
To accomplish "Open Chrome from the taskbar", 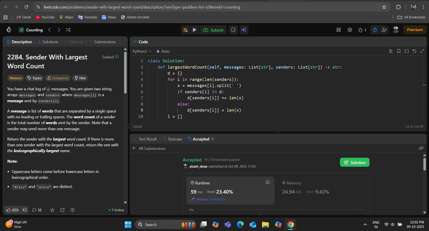I will pyautogui.click(x=291, y=225).
